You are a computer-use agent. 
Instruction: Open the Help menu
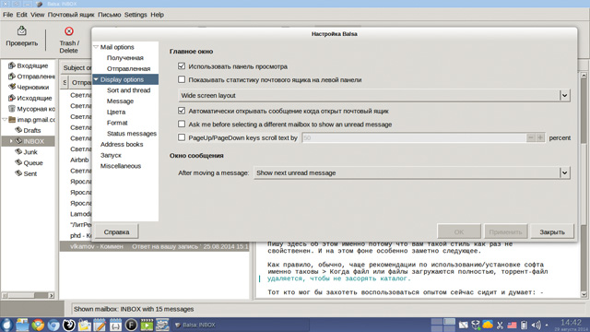pos(157,15)
